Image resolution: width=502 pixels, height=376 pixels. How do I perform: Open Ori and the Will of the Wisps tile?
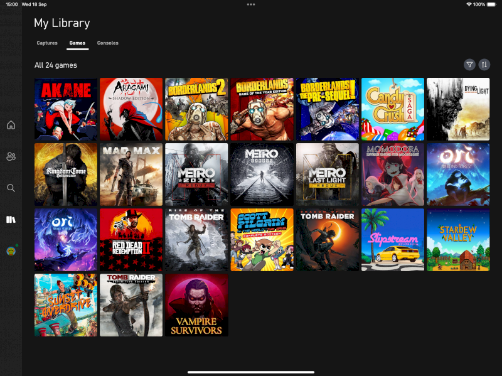pos(66,240)
